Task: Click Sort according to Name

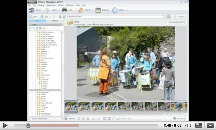Action: click(x=177, y=22)
